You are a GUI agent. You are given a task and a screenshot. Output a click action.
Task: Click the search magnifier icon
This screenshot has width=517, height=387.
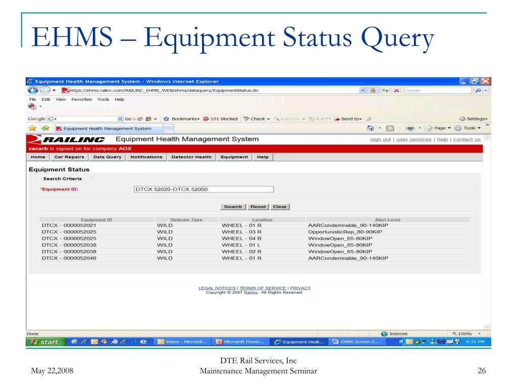coord(478,90)
